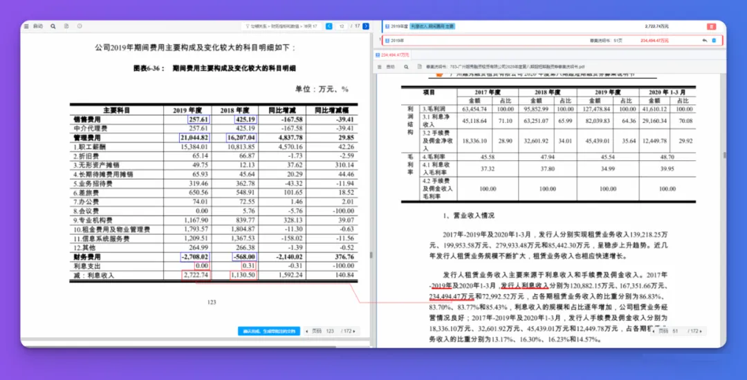Click the conflict number input showing 12
This screenshot has height=380, width=747.
(341, 26)
